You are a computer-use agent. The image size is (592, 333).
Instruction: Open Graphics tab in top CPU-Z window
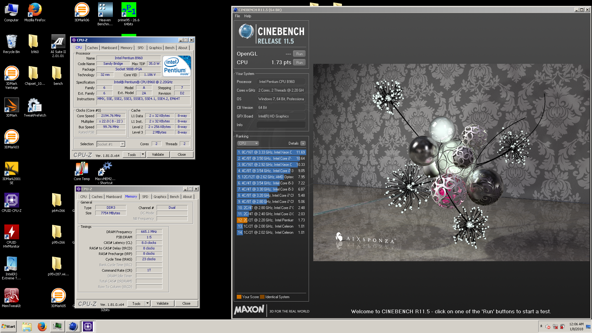155,48
